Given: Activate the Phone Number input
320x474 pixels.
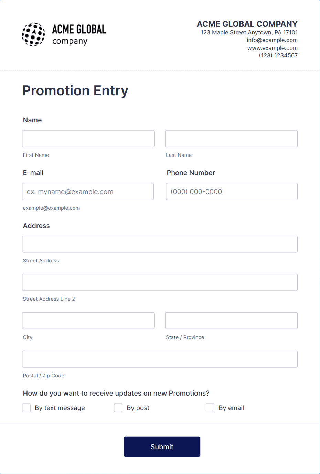Looking at the screenshot, I should pyautogui.click(x=232, y=191).
